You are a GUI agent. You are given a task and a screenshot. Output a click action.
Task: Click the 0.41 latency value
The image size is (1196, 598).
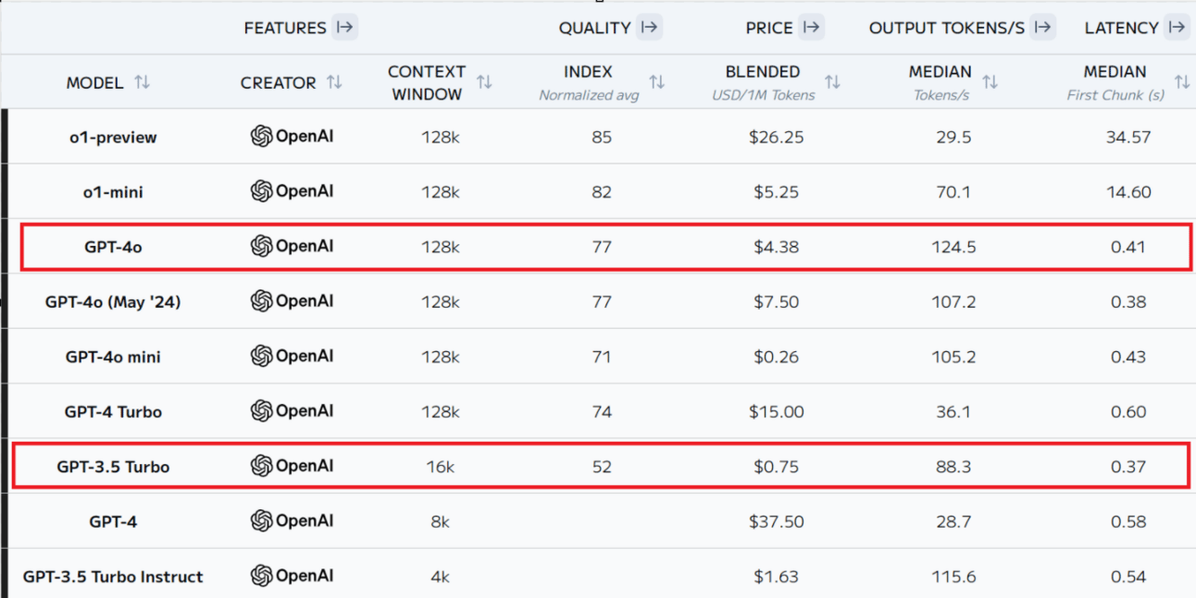(1128, 247)
